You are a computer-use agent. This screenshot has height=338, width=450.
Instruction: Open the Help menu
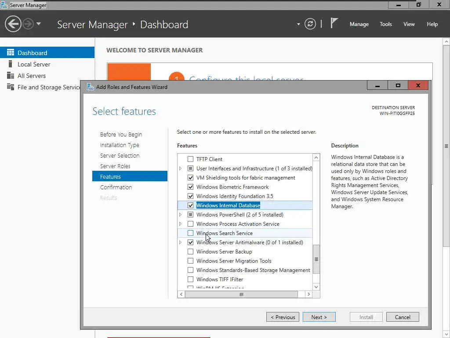[432, 24]
